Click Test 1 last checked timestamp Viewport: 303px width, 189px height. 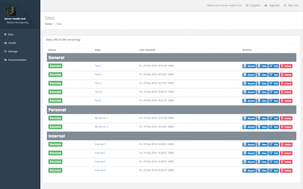(x=157, y=66)
